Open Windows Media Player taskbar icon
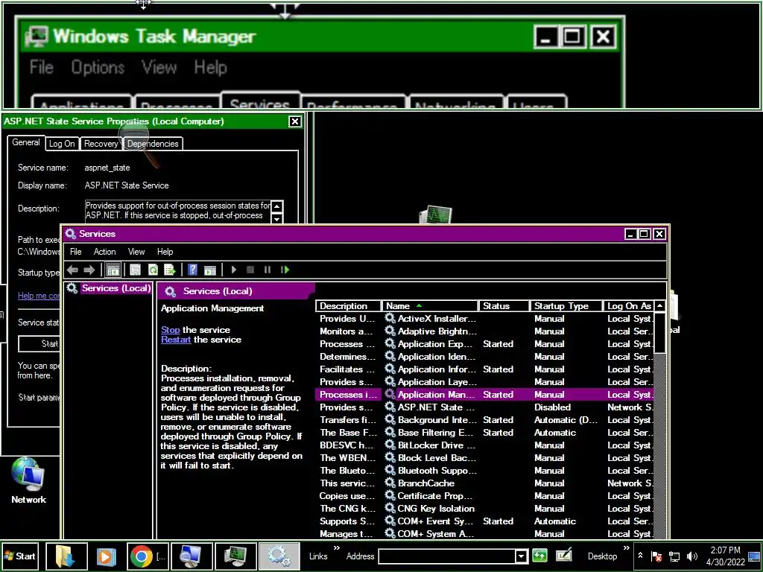 (106, 556)
